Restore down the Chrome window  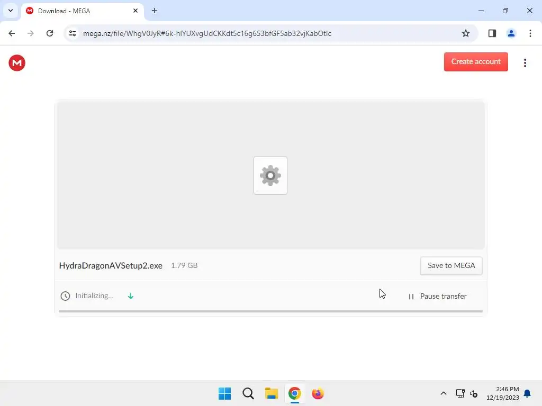pos(505,11)
